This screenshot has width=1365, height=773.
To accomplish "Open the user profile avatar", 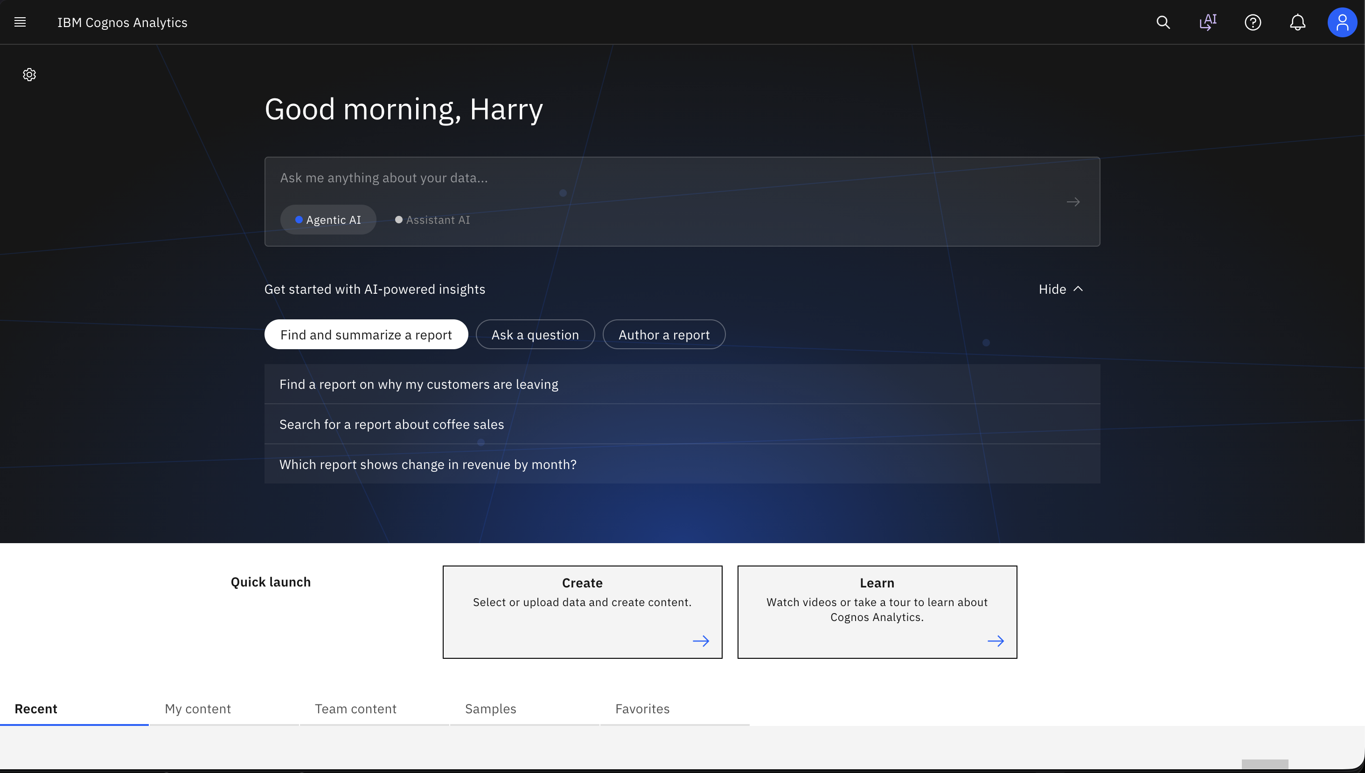I will click(1342, 22).
